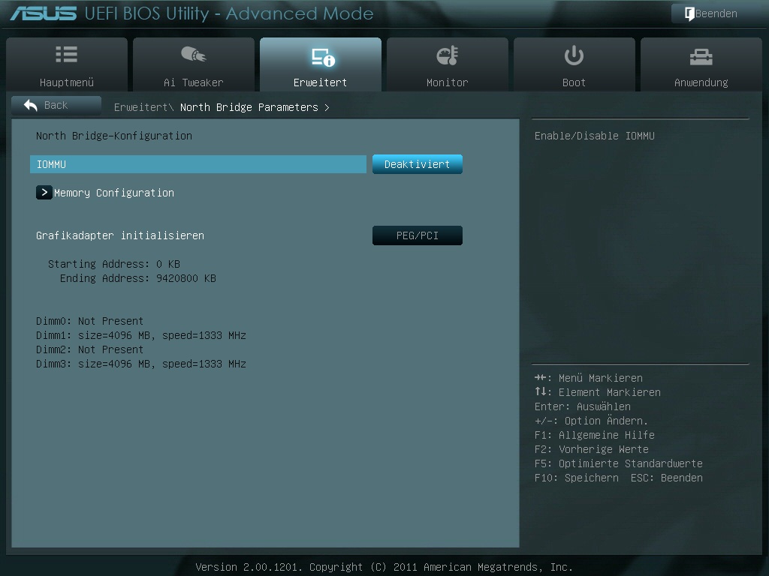Click the Hauptmenü list icon
This screenshot has height=576, width=769.
pos(66,54)
